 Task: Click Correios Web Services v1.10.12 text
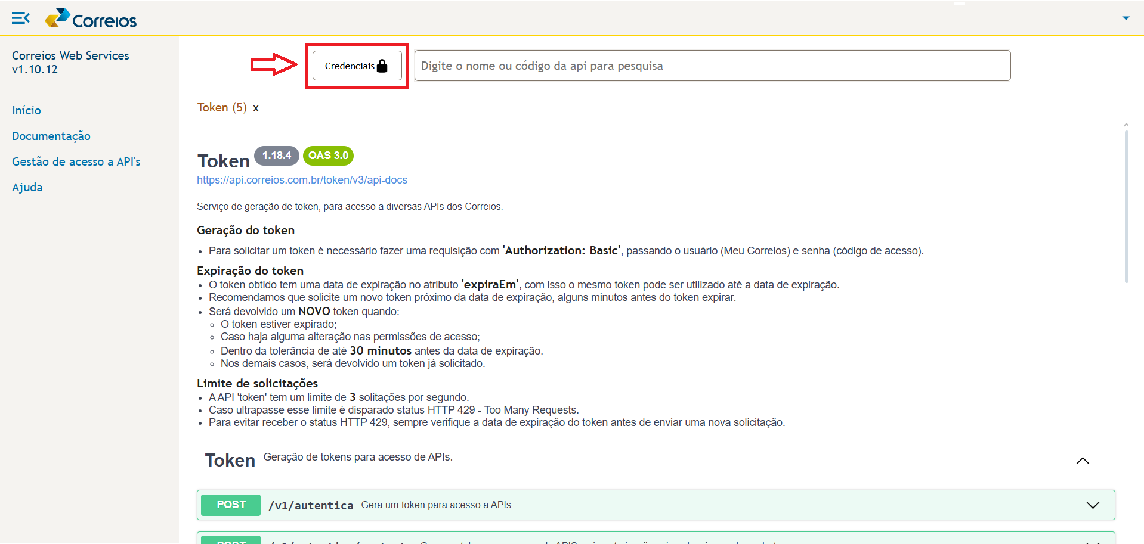[70, 62]
